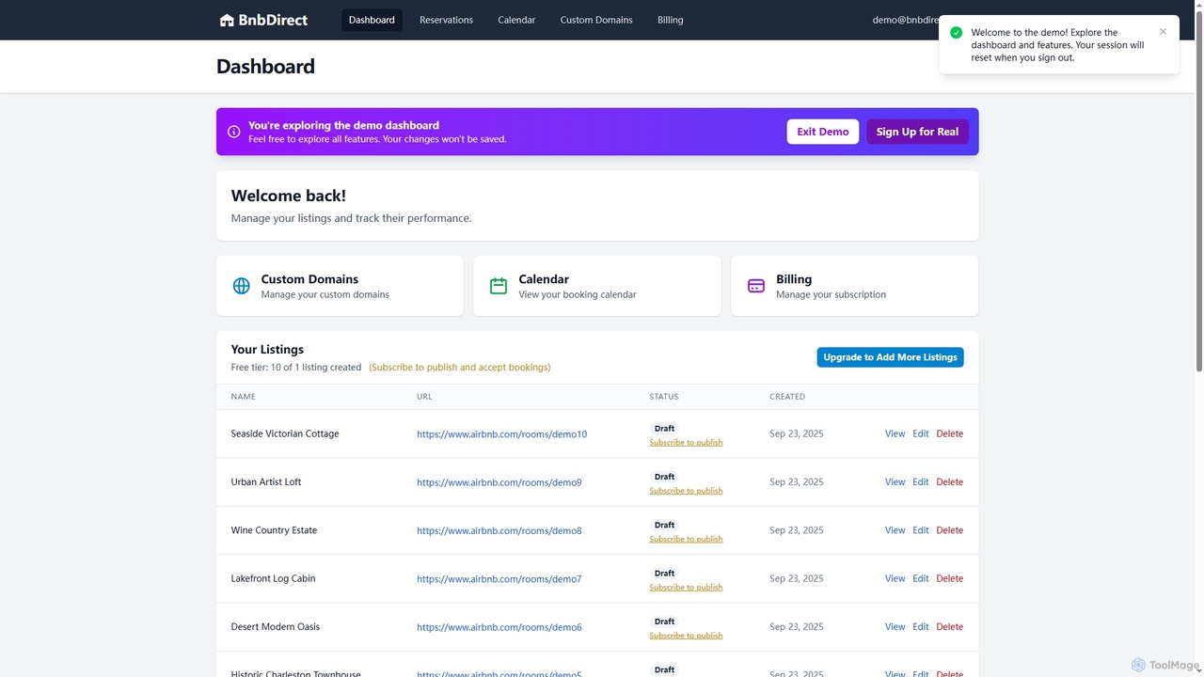
Task: Delete the Lakefront Log Cabin listing
Action: (x=949, y=578)
